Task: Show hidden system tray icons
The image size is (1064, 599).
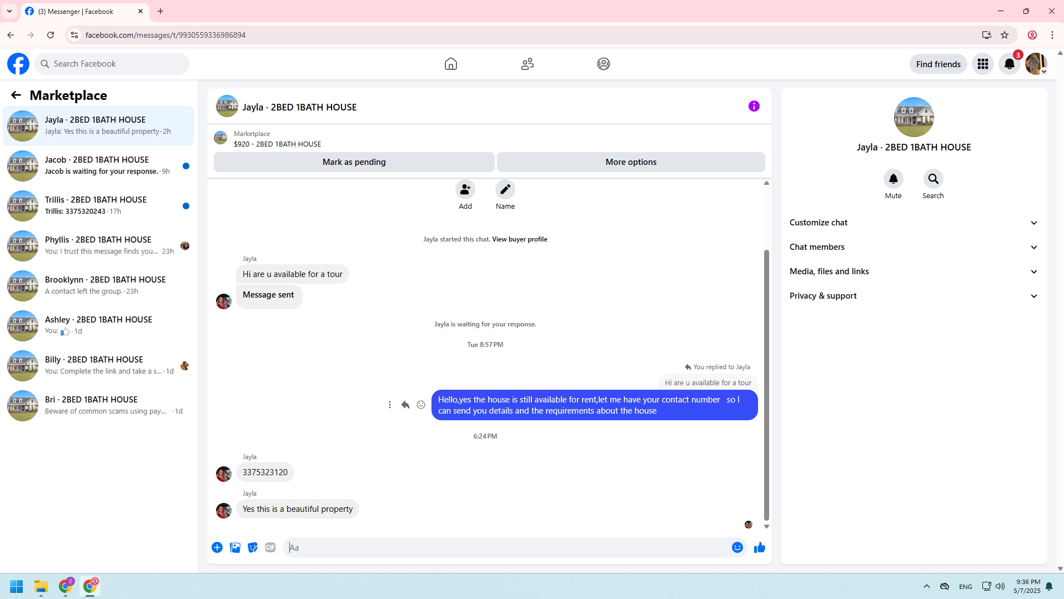Action: point(926,586)
